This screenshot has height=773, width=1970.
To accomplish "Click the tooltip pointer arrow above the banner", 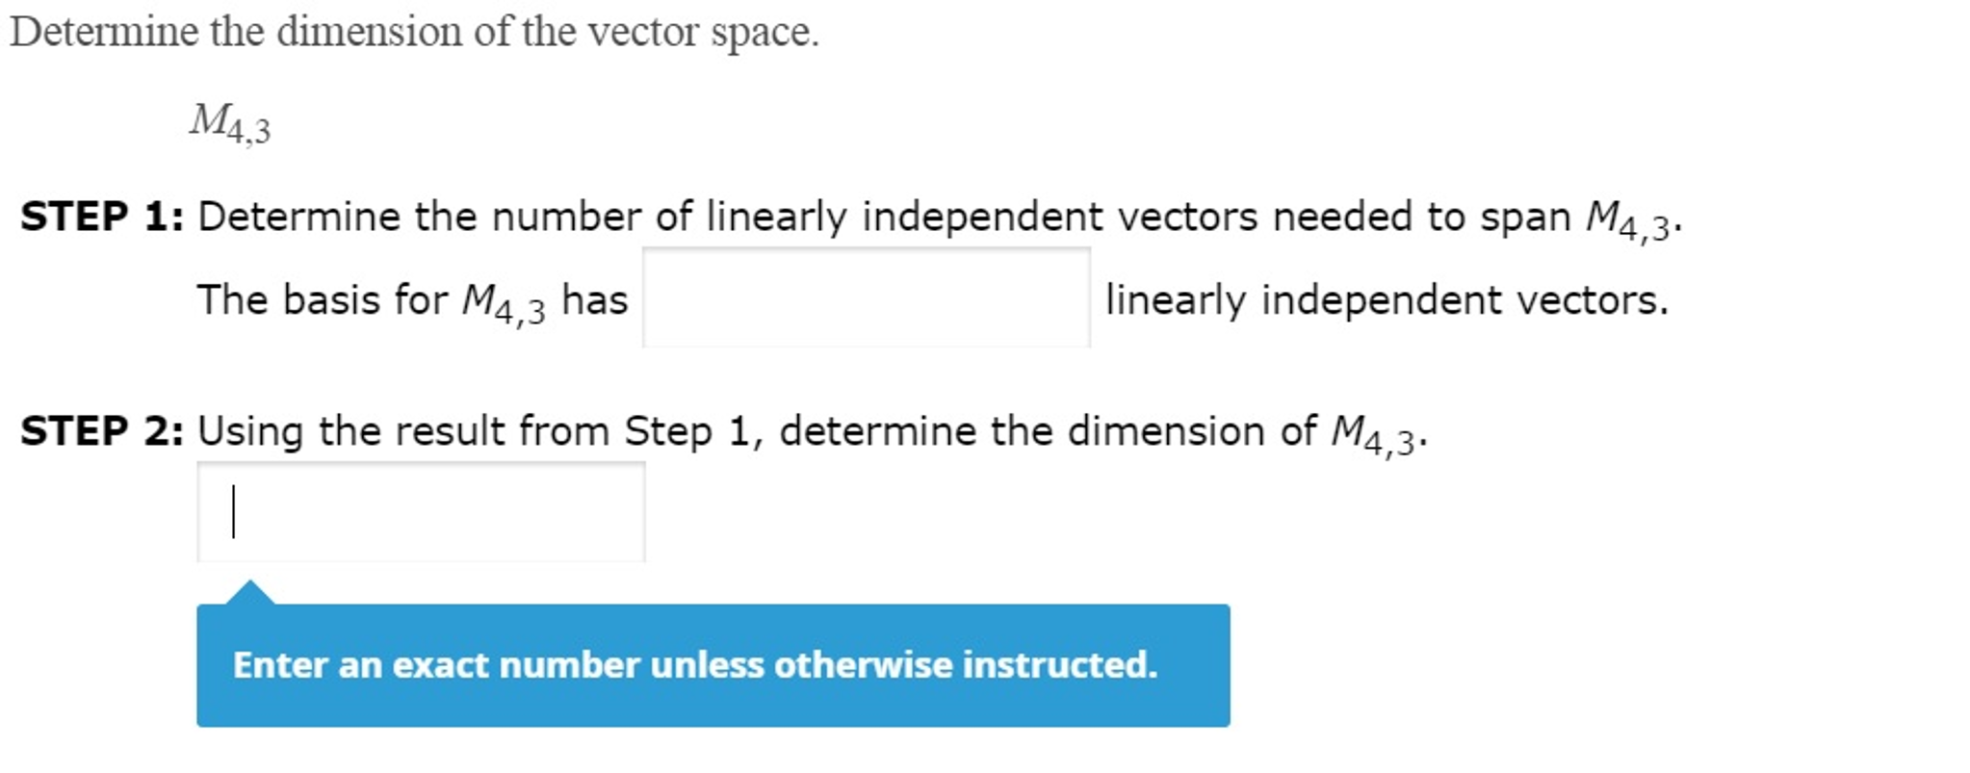I will pyautogui.click(x=250, y=589).
